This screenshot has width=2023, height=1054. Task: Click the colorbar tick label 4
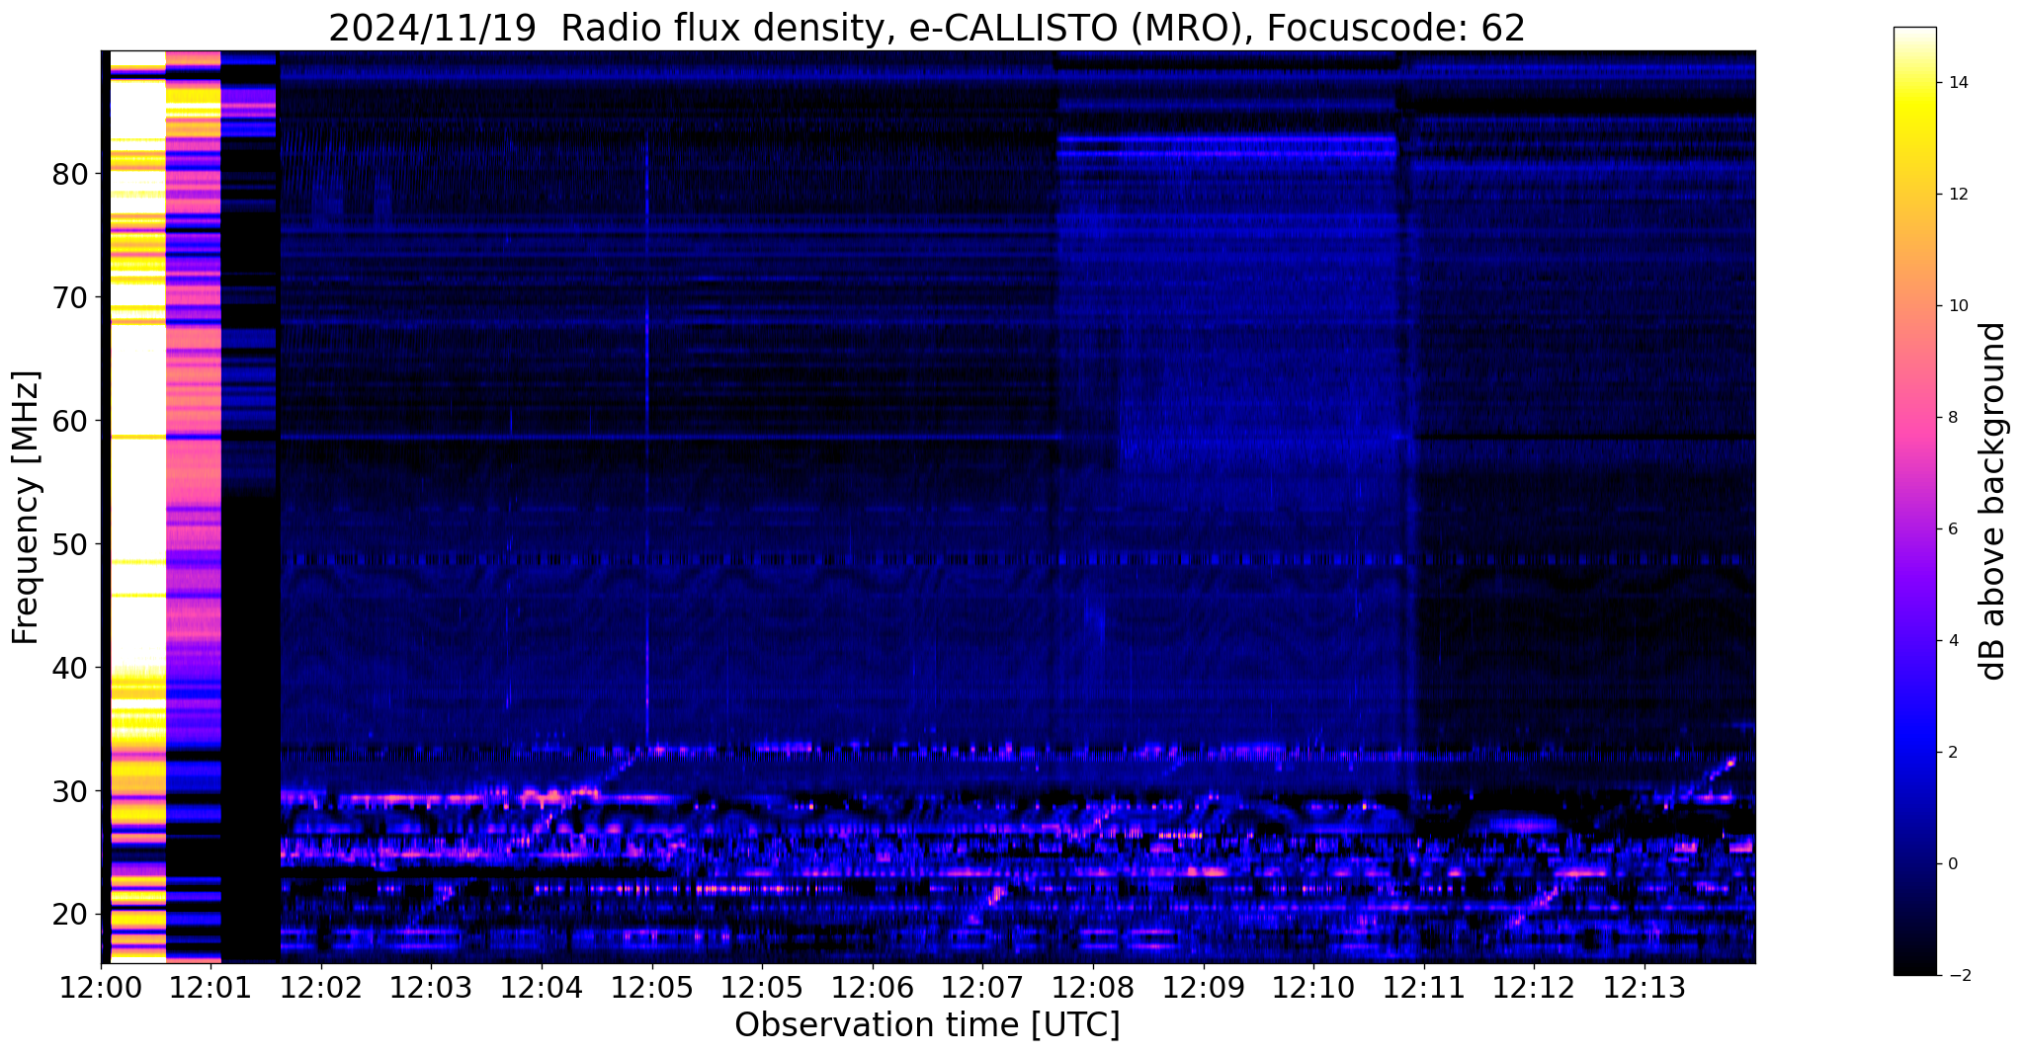1953,641
